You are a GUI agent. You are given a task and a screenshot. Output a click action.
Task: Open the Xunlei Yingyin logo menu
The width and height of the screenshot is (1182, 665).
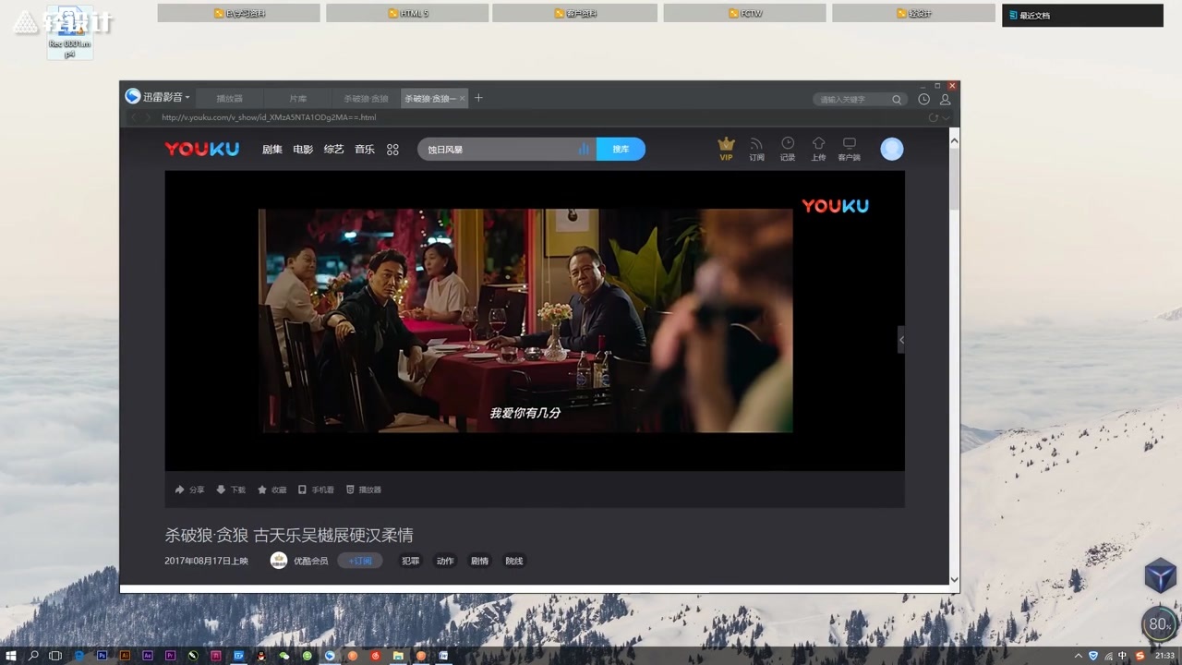click(157, 97)
